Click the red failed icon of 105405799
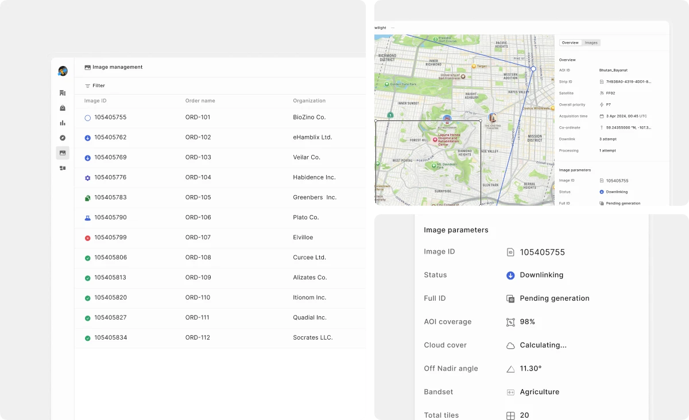 point(88,238)
